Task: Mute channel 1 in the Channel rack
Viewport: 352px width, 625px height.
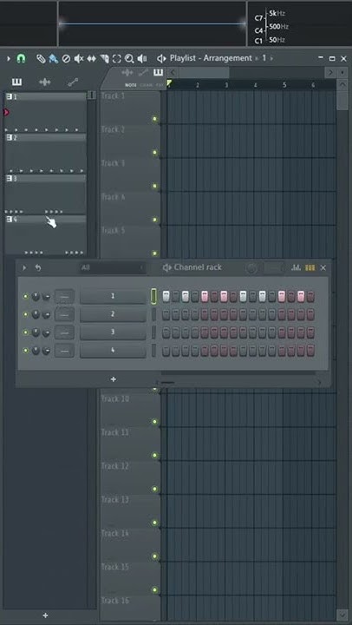Action: pyautogui.click(x=26, y=297)
